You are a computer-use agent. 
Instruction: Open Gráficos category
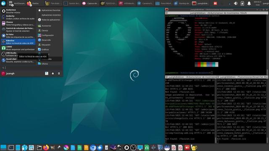49,49
